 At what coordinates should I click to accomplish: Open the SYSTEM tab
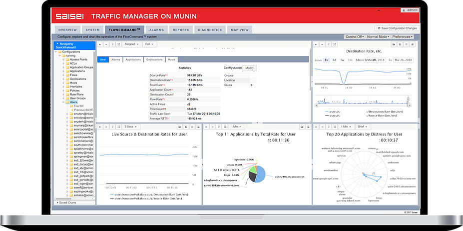pos(93,30)
